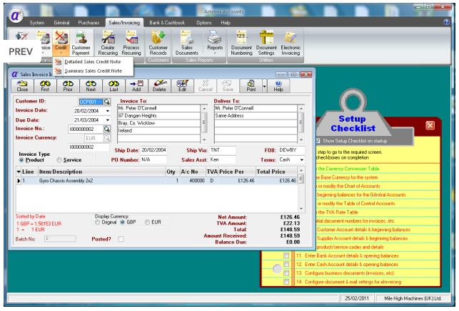The image size is (459, 311).
Task: Click Delete in the invoice toolbar
Action: point(159,86)
